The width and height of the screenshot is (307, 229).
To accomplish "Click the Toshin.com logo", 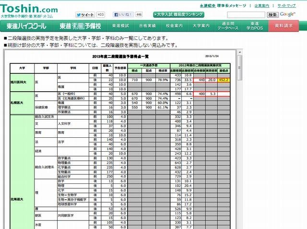I will 29,9.
